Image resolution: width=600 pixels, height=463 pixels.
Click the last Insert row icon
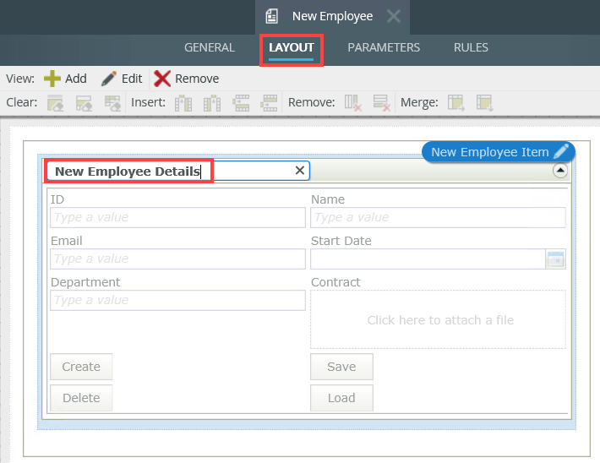pyautogui.click(x=269, y=103)
